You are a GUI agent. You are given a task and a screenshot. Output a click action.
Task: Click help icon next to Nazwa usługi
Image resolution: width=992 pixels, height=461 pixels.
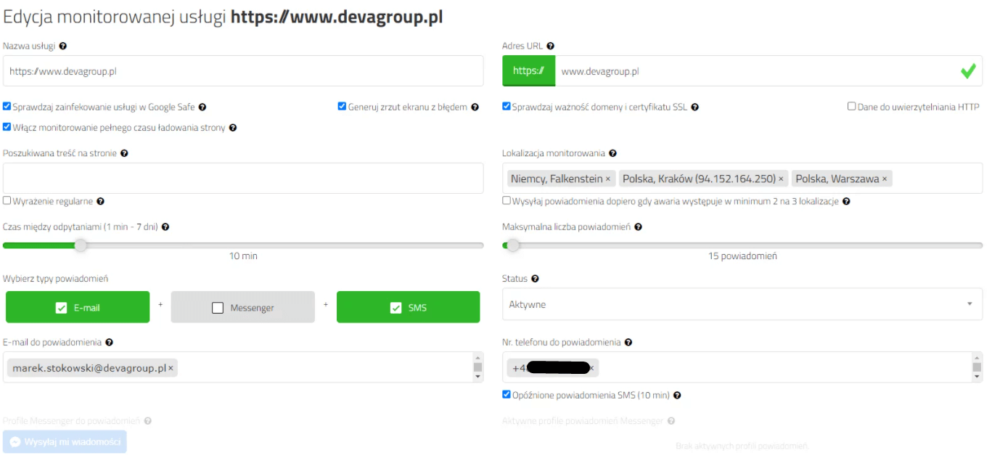coord(63,46)
